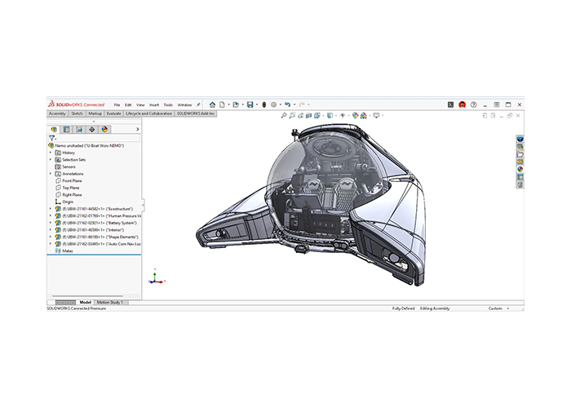Switch to the Assembly ribbon tab
Viewport: 571px width, 408px height.
coord(57,113)
